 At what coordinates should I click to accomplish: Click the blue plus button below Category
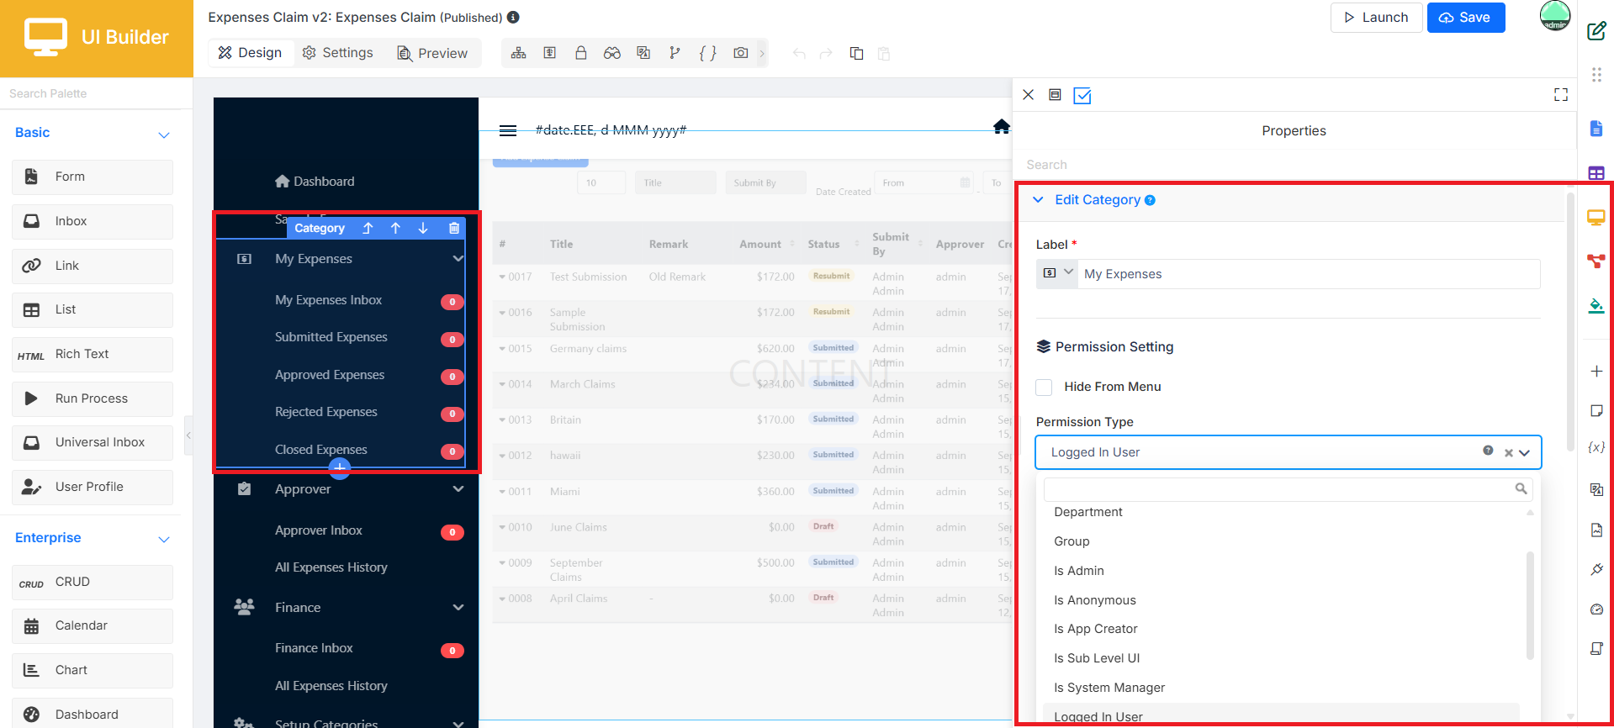pos(340,467)
